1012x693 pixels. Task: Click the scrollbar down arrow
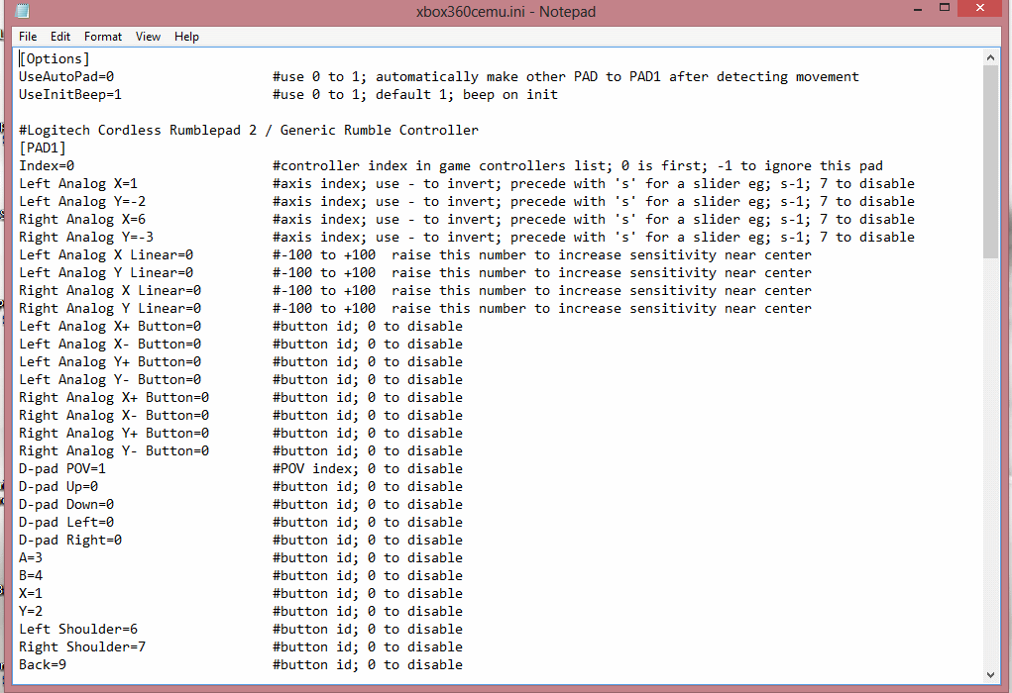[x=990, y=675]
